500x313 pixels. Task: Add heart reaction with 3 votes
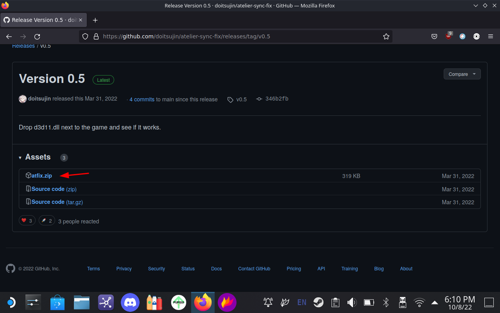[x=27, y=221]
